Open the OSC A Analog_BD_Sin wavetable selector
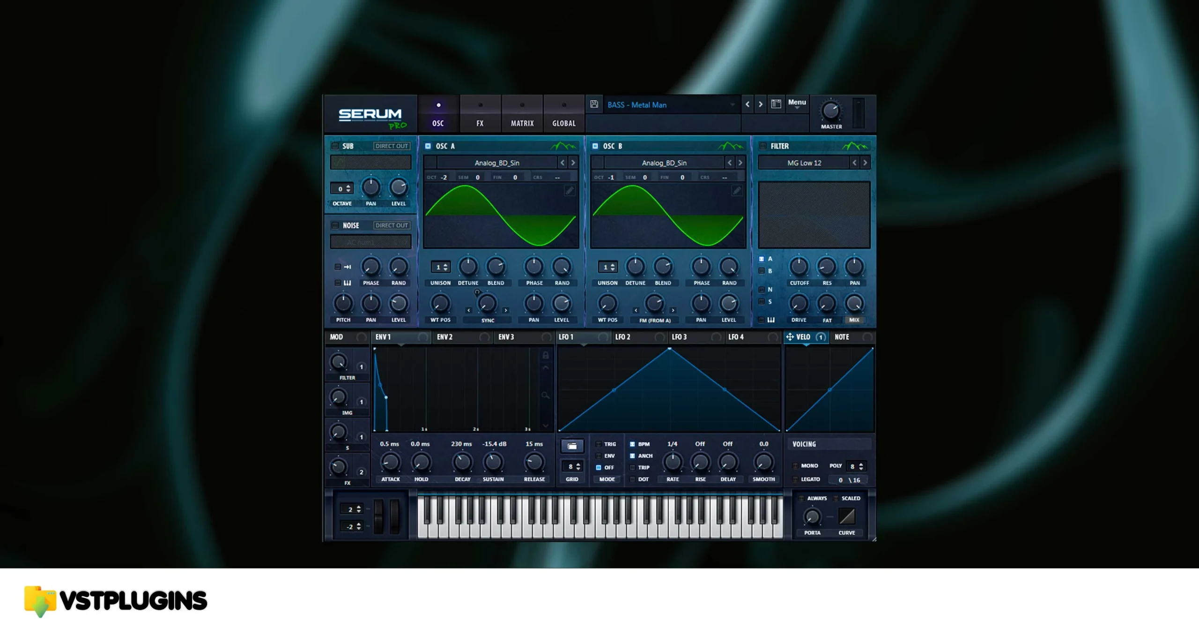 coord(497,163)
